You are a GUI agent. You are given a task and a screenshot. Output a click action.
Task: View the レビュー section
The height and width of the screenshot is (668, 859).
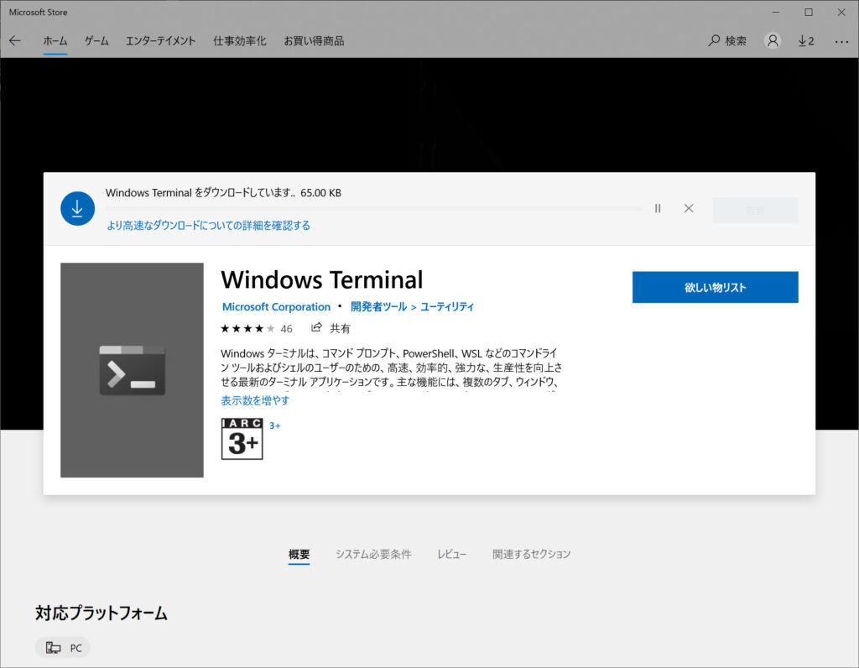click(x=451, y=554)
